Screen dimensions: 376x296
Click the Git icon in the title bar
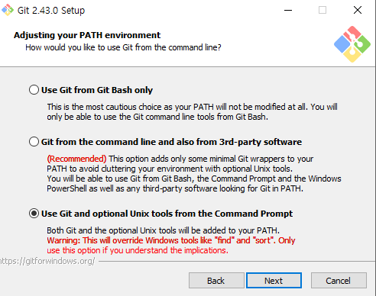pyautogui.click(x=8, y=10)
